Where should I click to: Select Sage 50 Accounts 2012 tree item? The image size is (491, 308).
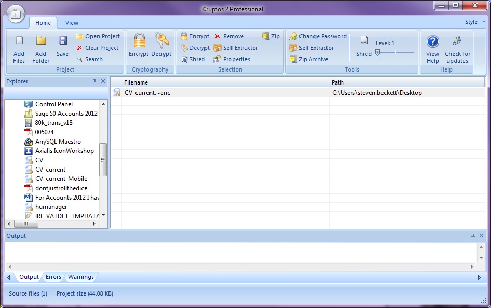point(61,114)
